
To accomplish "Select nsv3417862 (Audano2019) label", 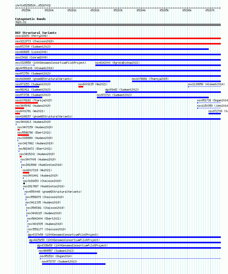I will [36, 144].
